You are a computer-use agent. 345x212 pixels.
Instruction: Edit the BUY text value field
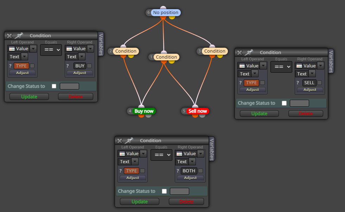click(x=79, y=66)
